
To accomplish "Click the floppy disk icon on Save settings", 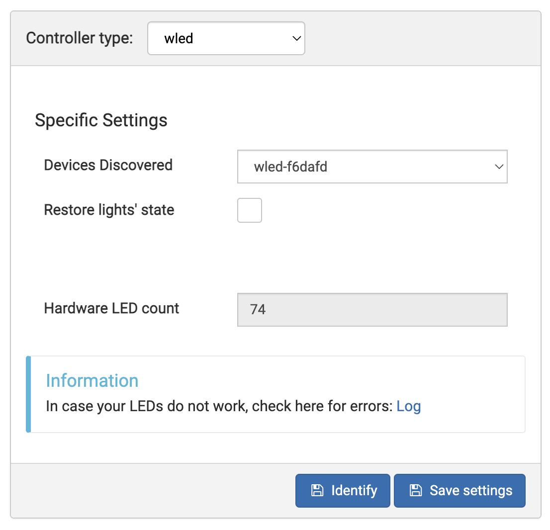I will 415,491.
